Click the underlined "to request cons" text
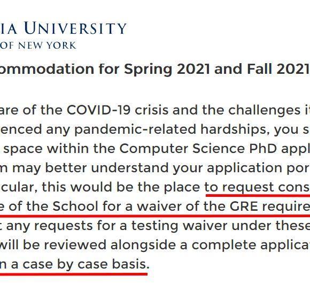Image resolution: width=310 pixels, height=291 pixels. click(257, 187)
